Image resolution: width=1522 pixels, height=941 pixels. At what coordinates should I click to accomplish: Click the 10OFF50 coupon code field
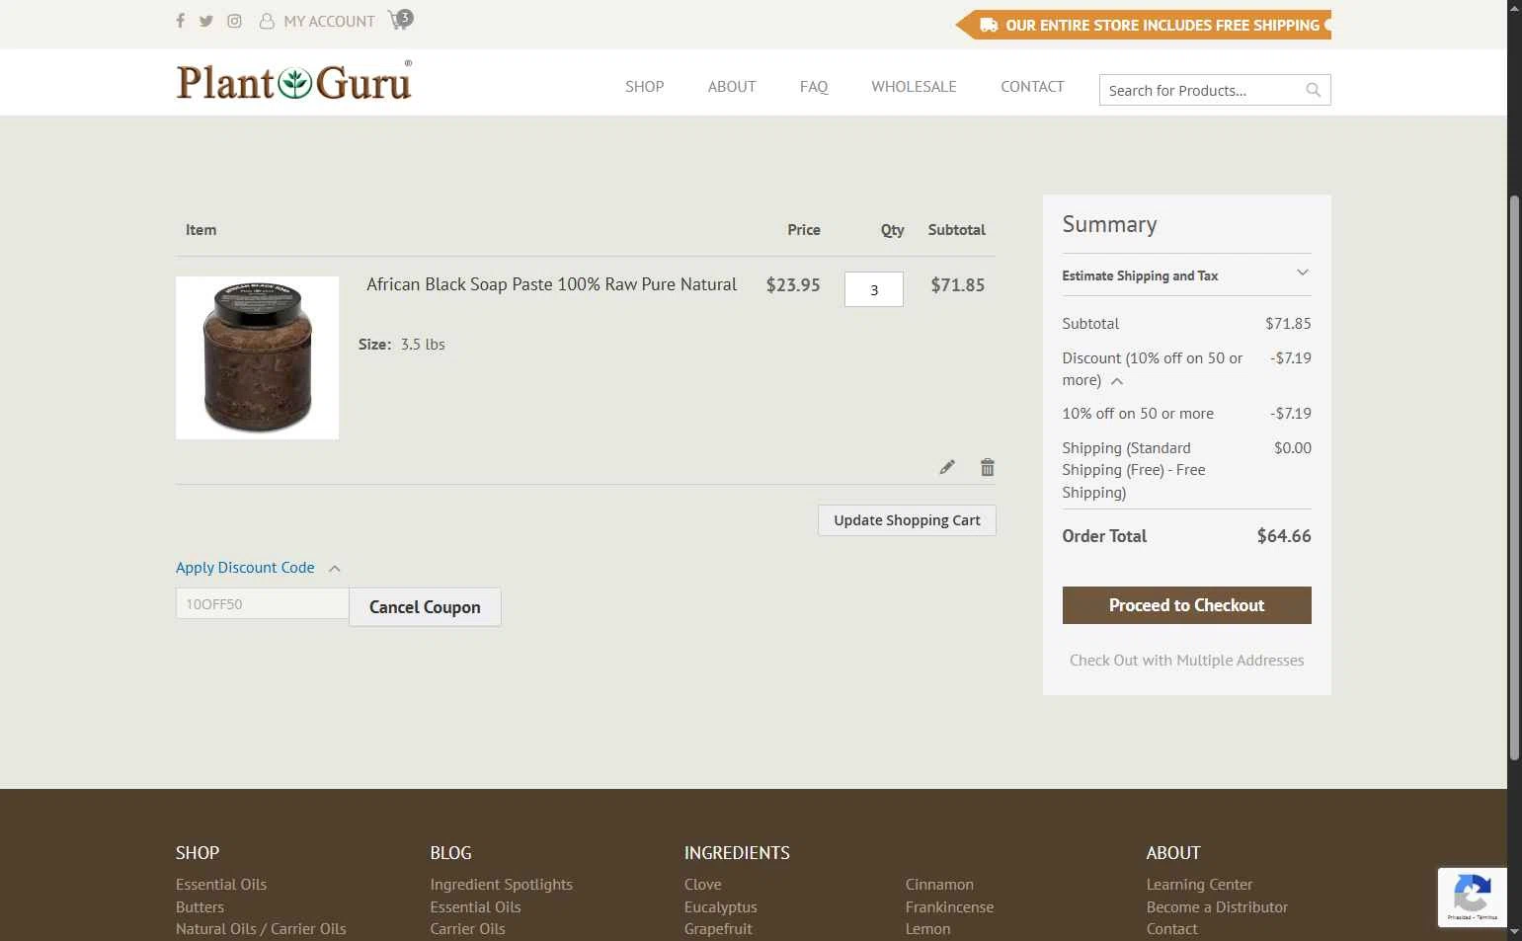262,603
